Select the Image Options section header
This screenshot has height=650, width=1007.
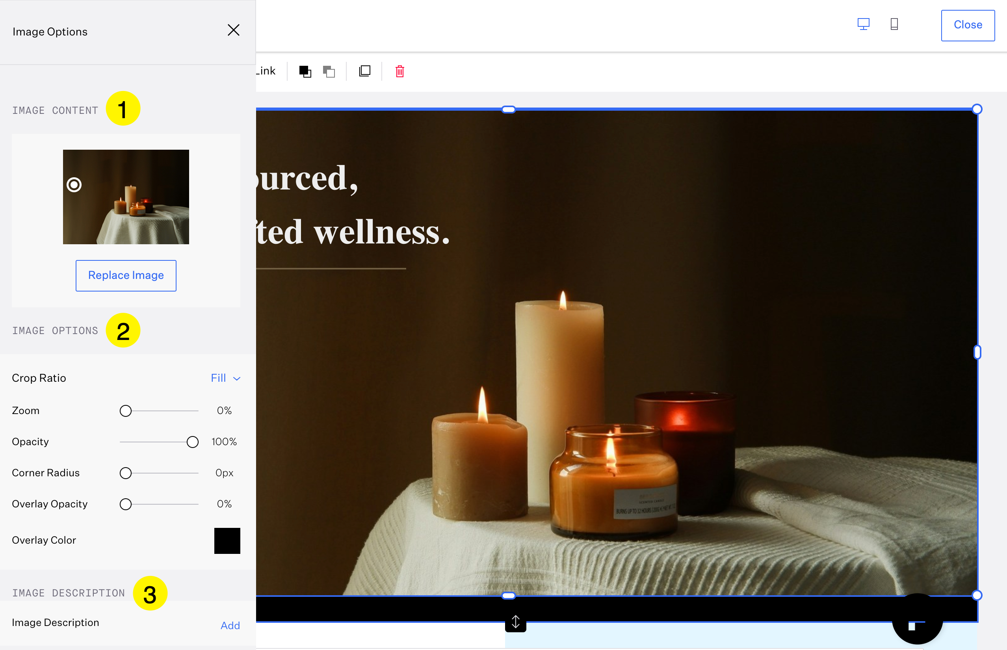[55, 331]
